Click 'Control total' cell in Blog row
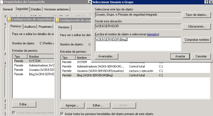The height and width of the screenshot is (116, 213). pyautogui.click(x=137, y=75)
